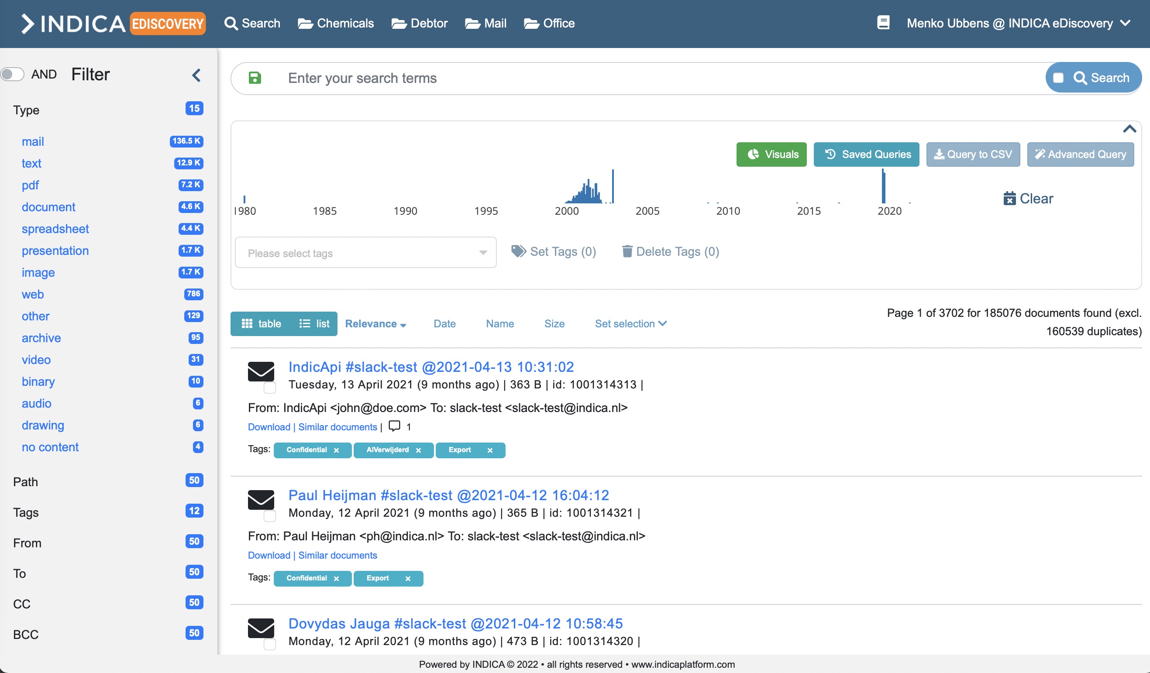Tick the checkbox inside the Search button

(1058, 78)
